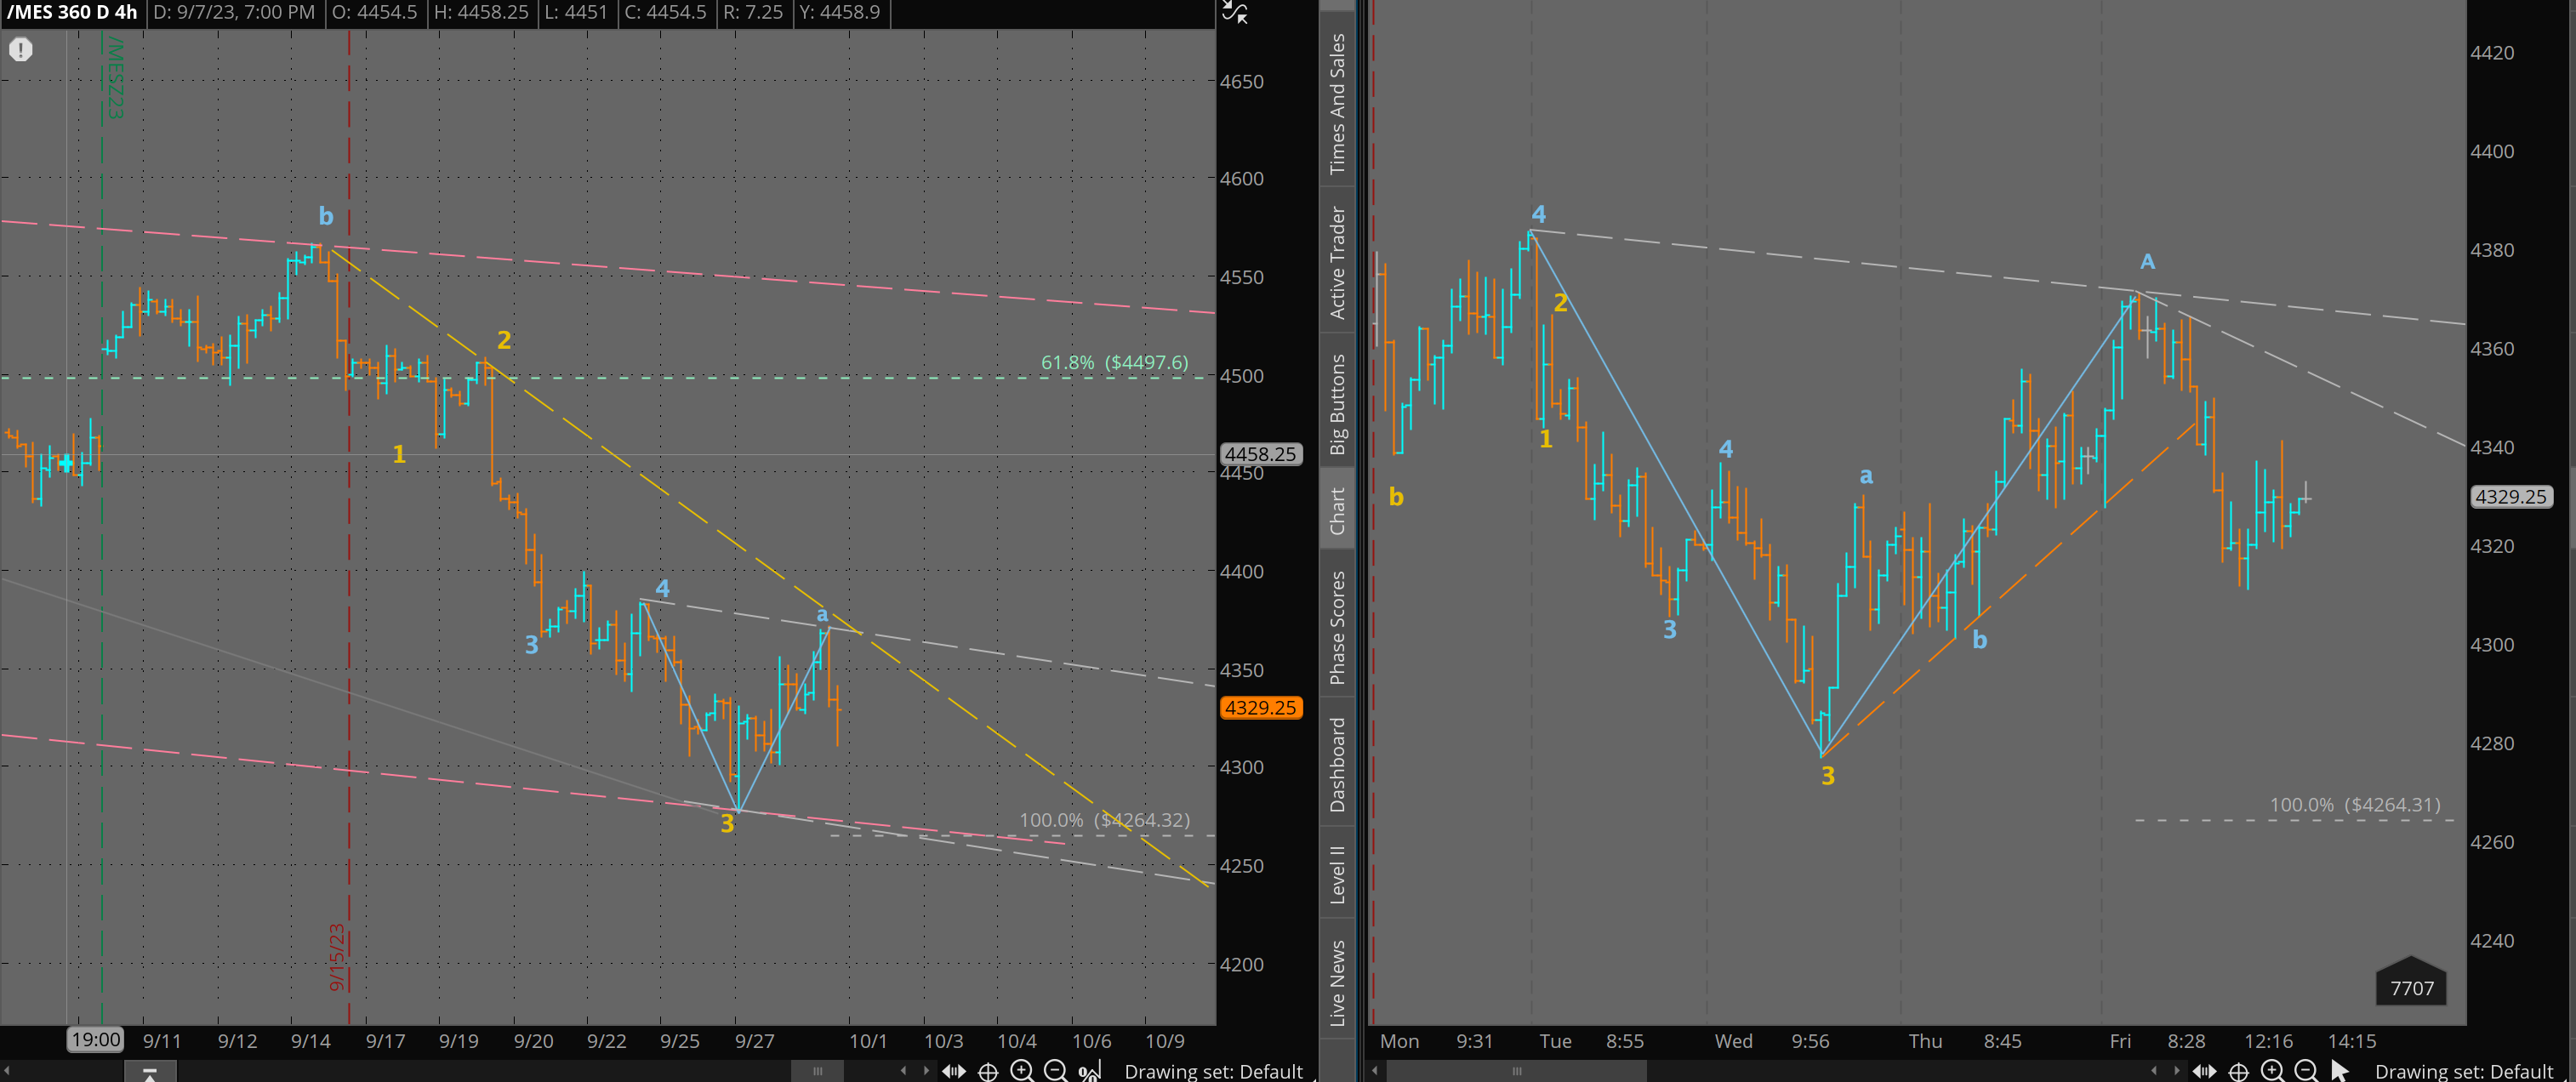
Task: Click the yellow wave 2 label on left chart
Action: pyautogui.click(x=504, y=340)
